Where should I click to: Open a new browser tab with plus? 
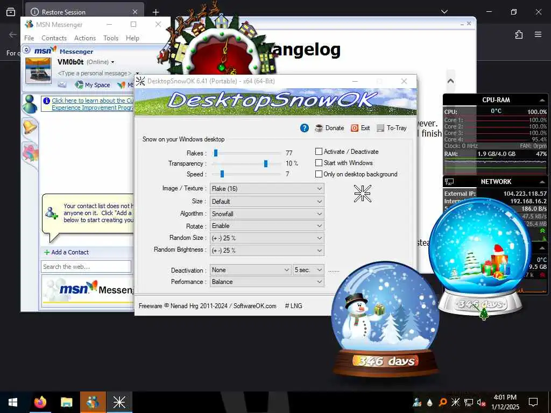pyautogui.click(x=156, y=12)
